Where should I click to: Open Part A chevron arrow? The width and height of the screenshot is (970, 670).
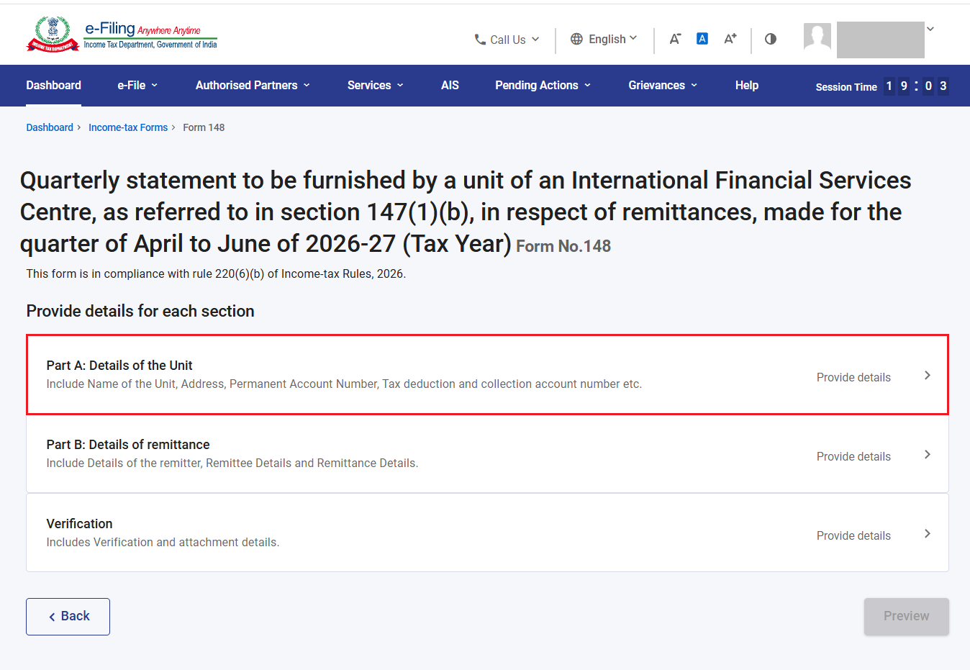pyautogui.click(x=928, y=375)
